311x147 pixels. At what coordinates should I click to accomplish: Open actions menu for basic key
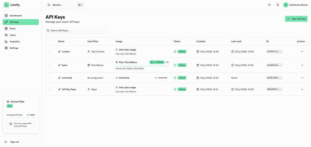pyautogui.click(x=302, y=65)
